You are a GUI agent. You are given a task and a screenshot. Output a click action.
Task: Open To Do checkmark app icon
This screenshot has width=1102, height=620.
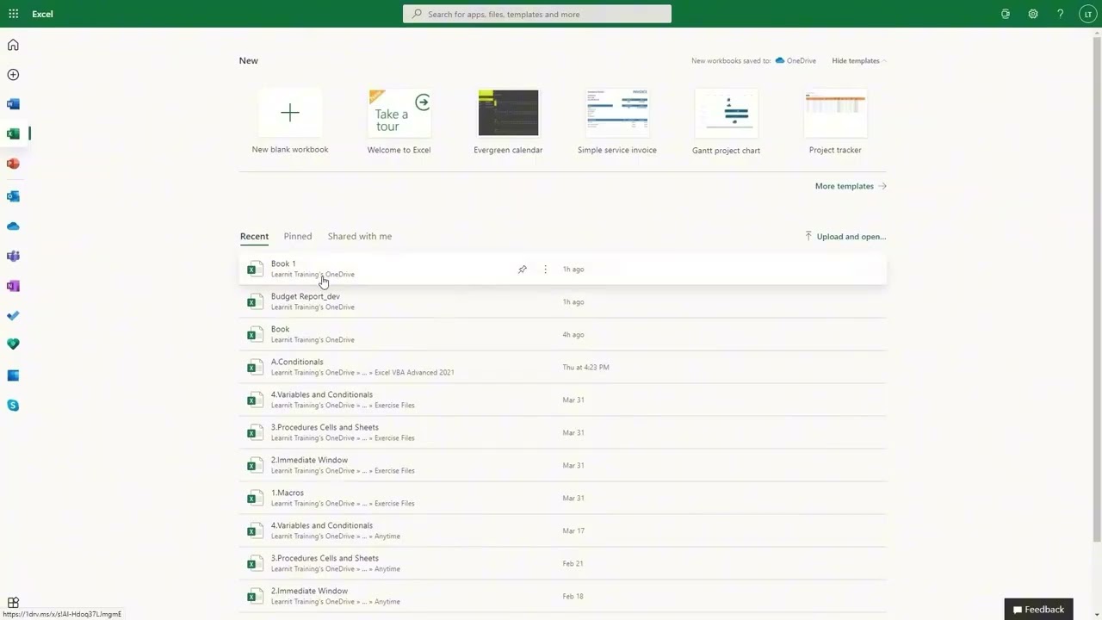(13, 316)
